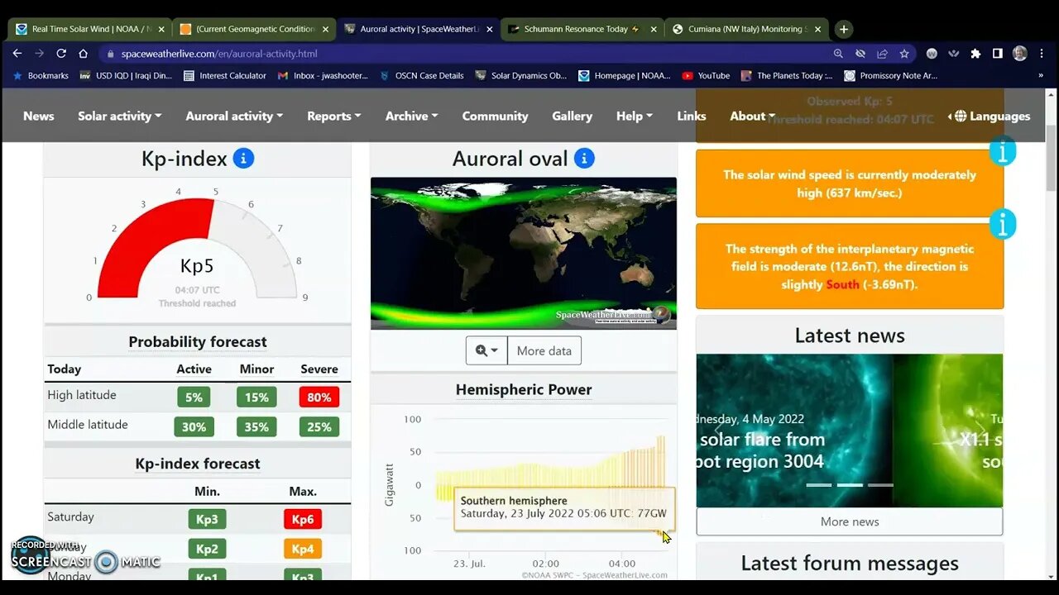Click the Middle latitude 30% active badge

pyautogui.click(x=194, y=427)
